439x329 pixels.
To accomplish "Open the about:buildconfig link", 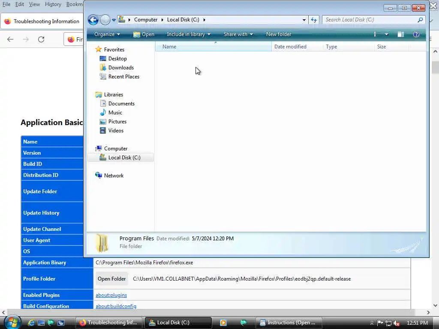I will point(116,306).
